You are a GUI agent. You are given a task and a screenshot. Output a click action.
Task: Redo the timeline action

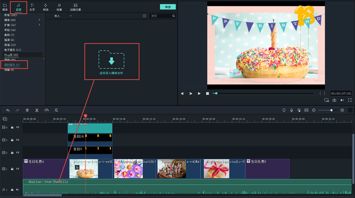click(17, 110)
